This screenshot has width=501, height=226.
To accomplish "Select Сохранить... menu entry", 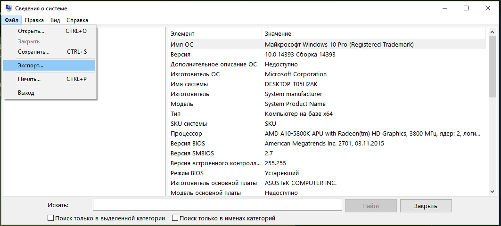I will click(x=49, y=51).
